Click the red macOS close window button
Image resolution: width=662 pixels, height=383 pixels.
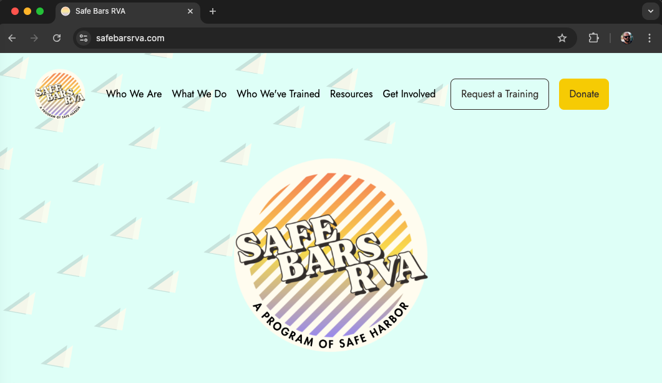coord(15,11)
